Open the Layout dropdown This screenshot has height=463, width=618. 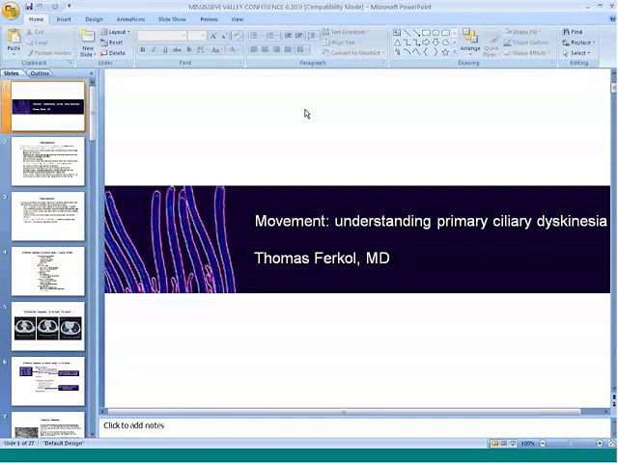click(115, 32)
